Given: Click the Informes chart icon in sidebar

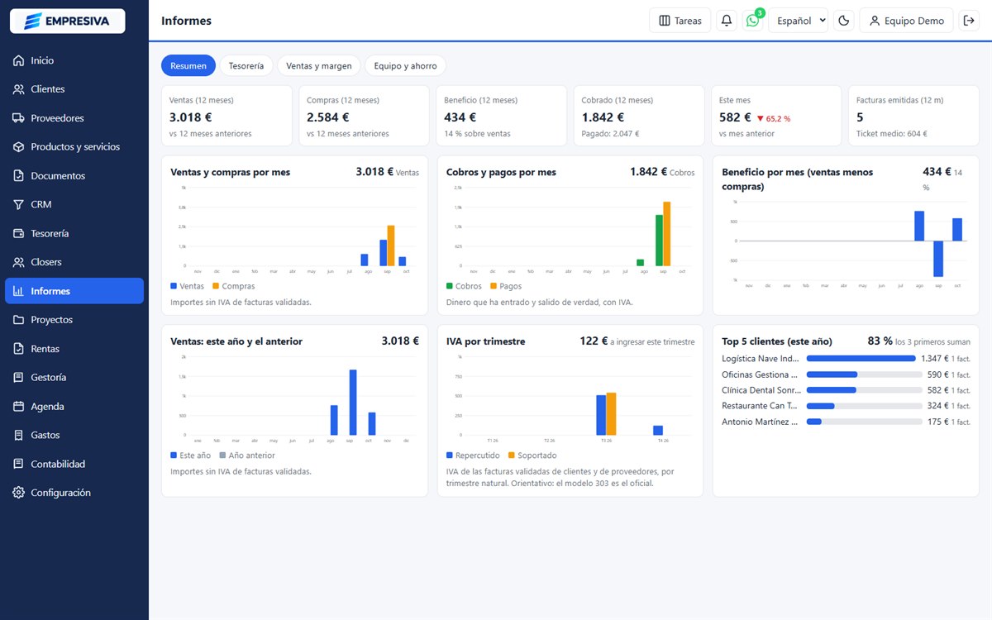Looking at the screenshot, I should (18, 291).
